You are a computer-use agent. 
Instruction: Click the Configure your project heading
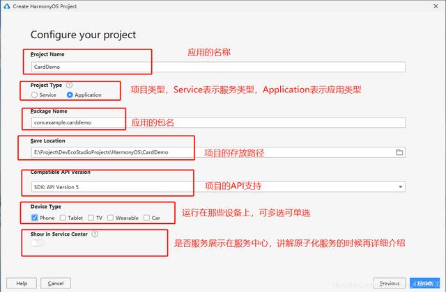83,35
